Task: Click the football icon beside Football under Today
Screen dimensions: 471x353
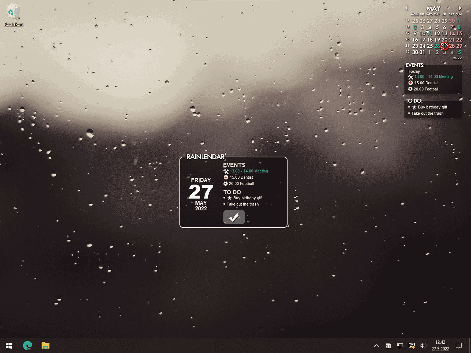Action: 410,89
